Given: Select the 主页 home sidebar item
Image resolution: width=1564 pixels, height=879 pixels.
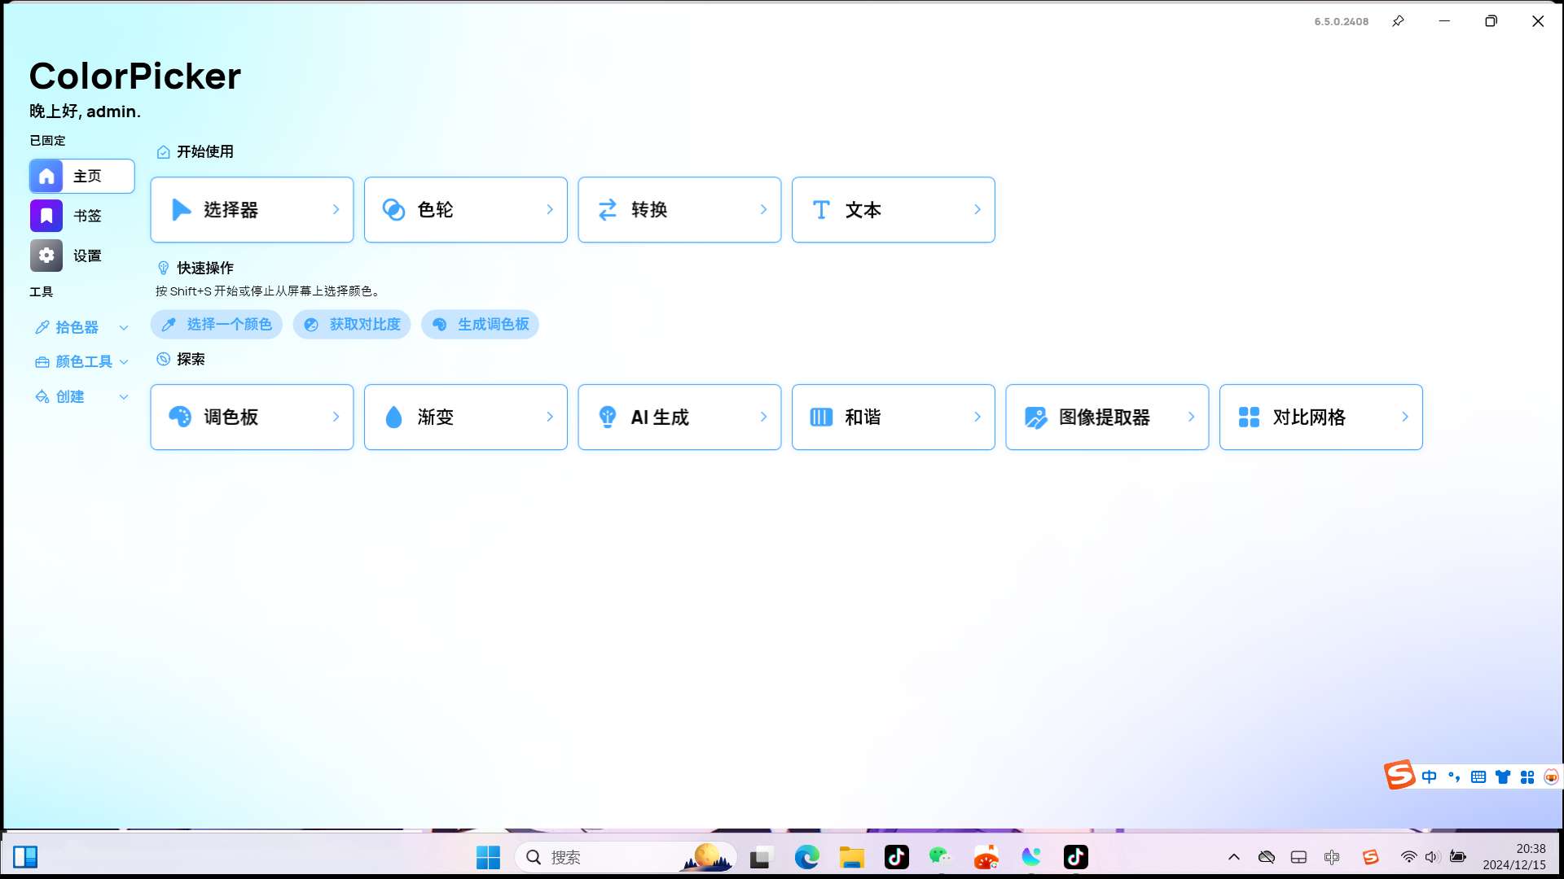Looking at the screenshot, I should point(81,176).
